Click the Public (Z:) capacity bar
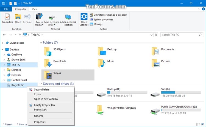The image size is (206, 127). pos(181,110)
